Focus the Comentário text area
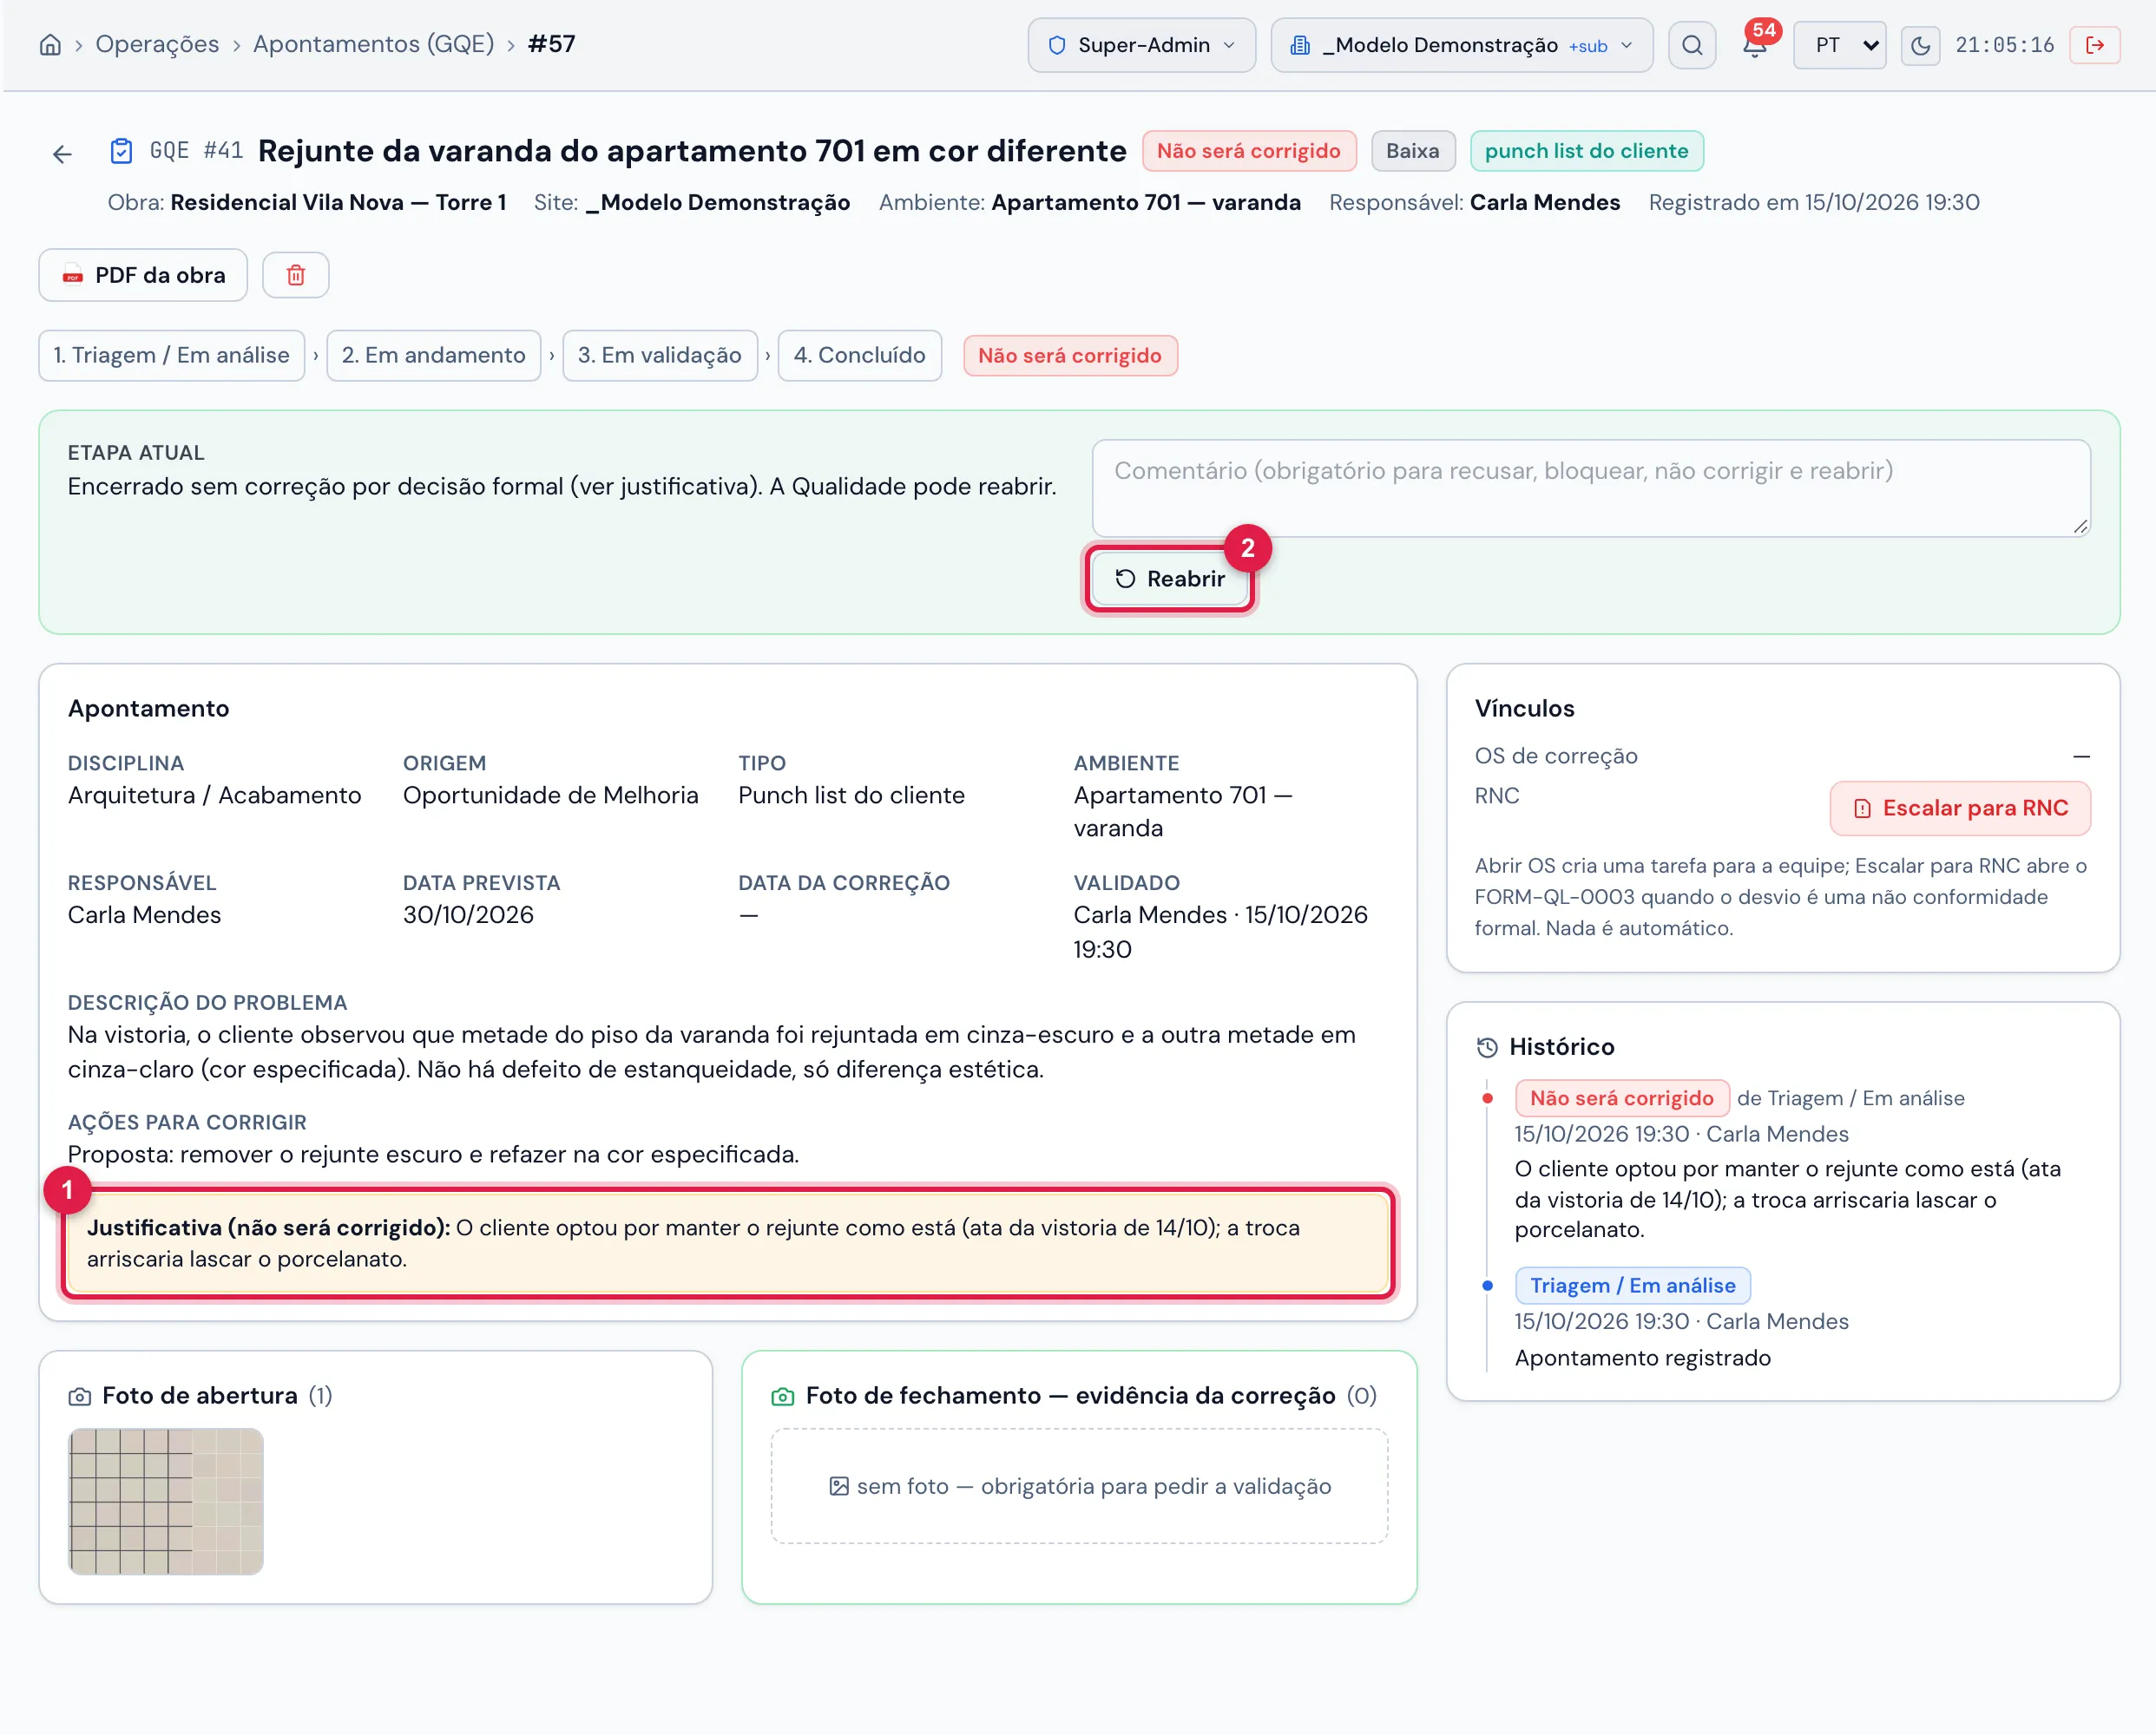The width and height of the screenshot is (2156, 1735). (x=1590, y=488)
